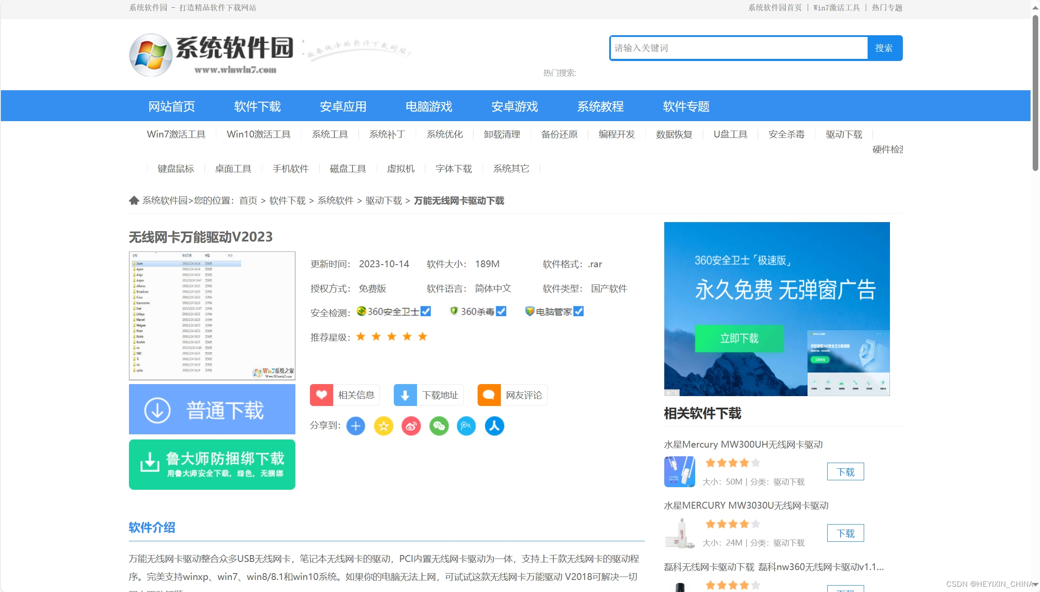Click the blue arrow 下载地址 icon
This screenshot has height=592, width=1040.
coord(405,395)
